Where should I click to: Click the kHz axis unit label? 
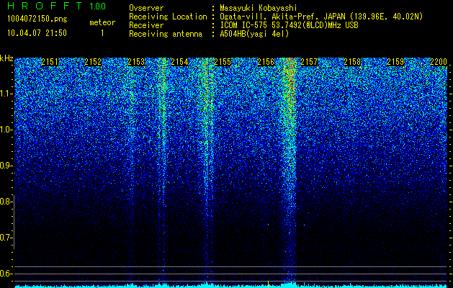coord(6,58)
